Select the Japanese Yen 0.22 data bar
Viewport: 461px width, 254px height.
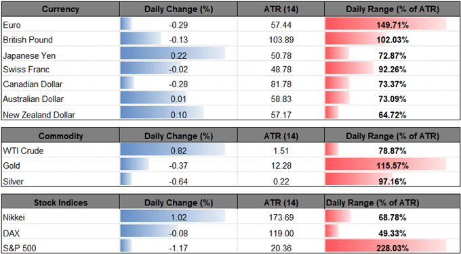(173, 55)
